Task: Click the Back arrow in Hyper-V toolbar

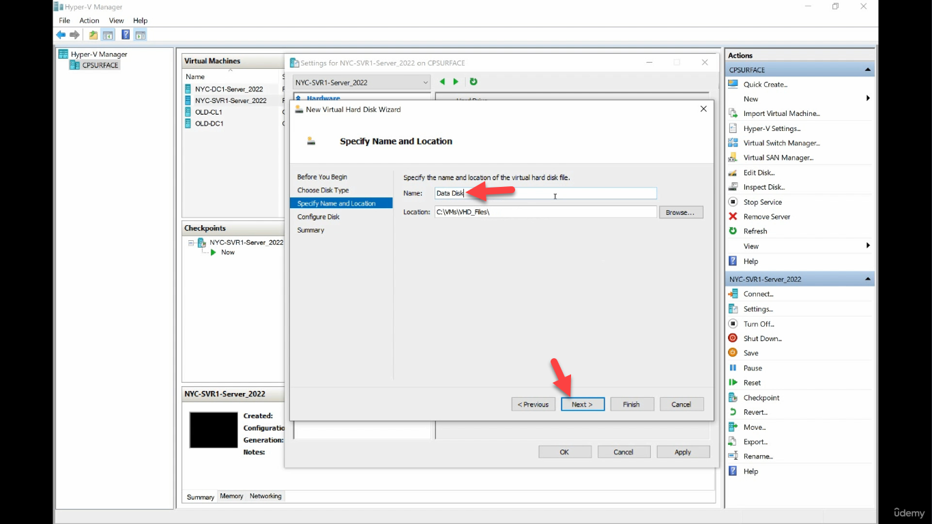Action: point(61,35)
